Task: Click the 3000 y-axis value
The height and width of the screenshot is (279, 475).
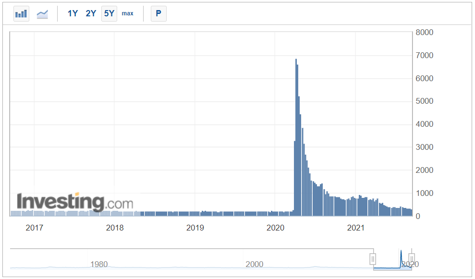Action: point(425,147)
